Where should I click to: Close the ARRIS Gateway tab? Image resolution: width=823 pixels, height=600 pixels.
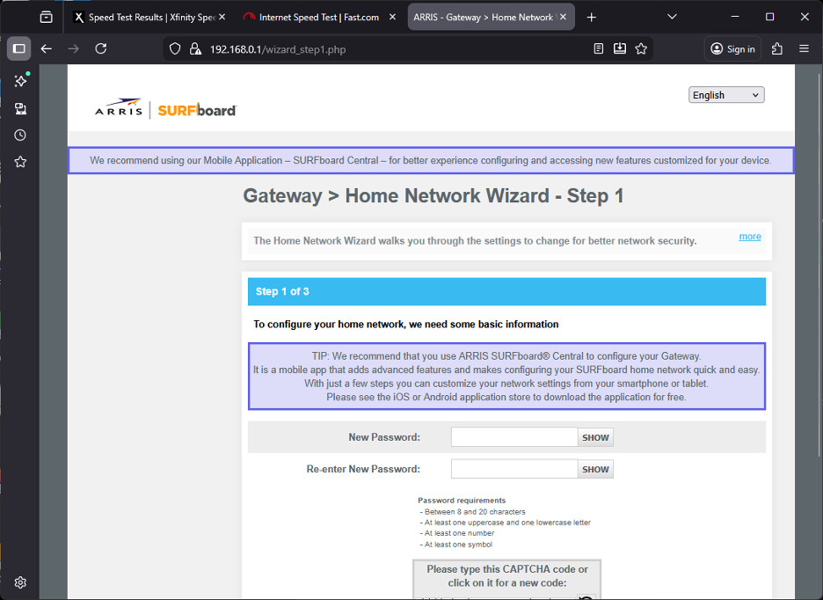pos(563,18)
